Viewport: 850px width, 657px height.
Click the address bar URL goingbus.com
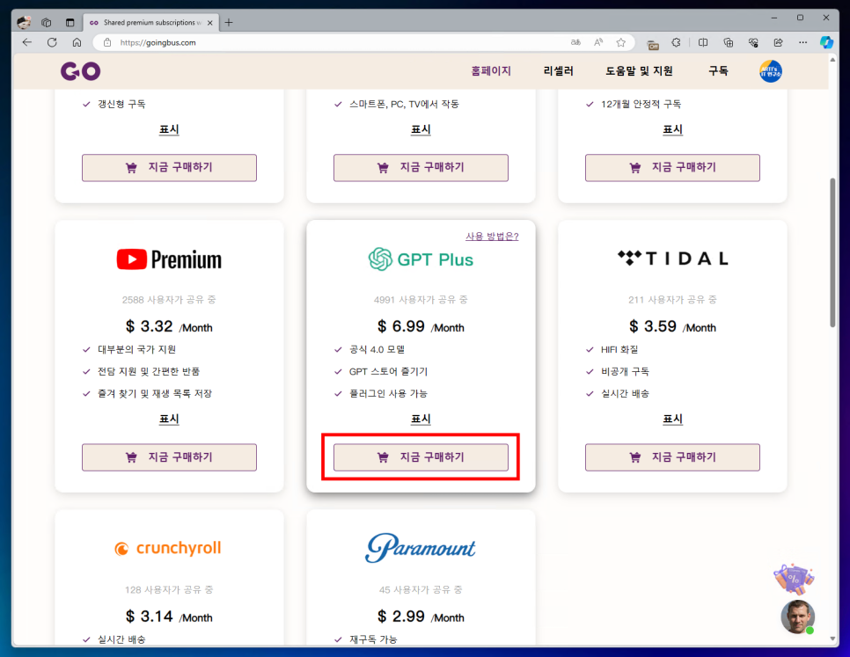click(158, 42)
